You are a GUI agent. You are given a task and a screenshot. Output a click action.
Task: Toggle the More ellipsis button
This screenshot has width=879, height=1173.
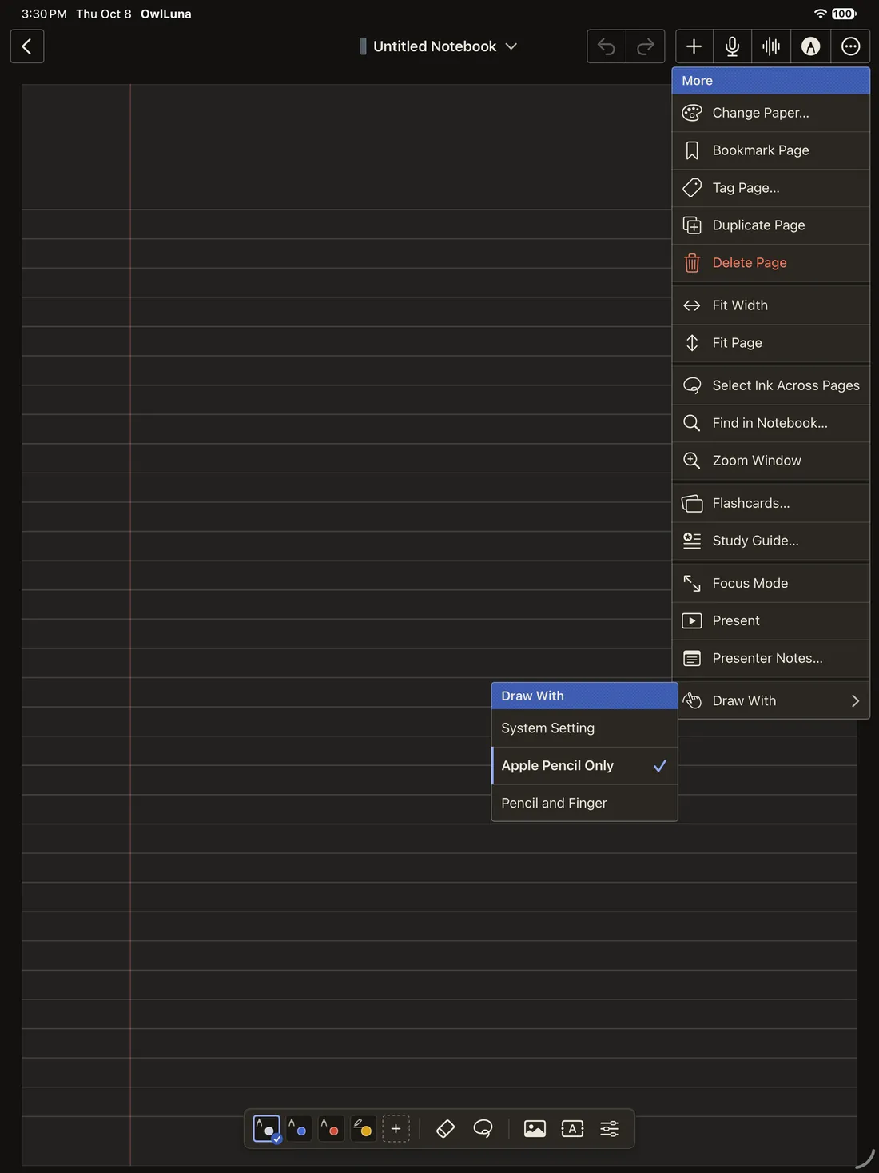pyautogui.click(x=850, y=46)
